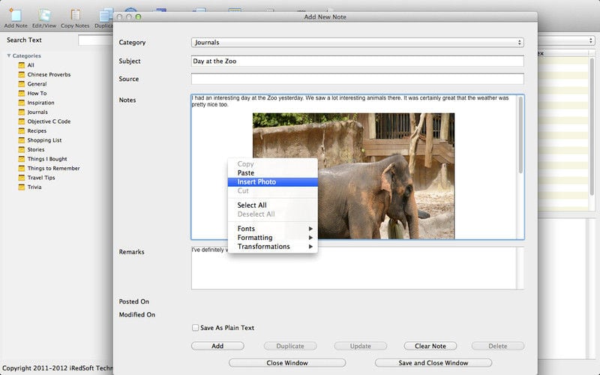Click the Delete button
The height and width of the screenshot is (375, 600).
coord(497,346)
